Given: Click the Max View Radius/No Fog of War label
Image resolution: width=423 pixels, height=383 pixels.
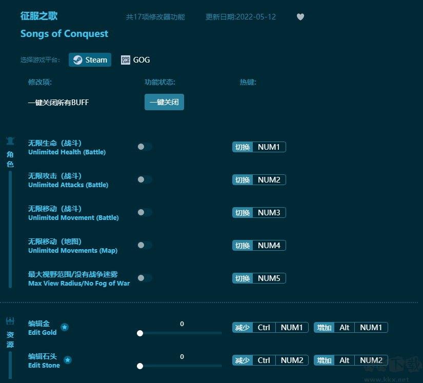Looking at the screenshot, I should point(79,284).
